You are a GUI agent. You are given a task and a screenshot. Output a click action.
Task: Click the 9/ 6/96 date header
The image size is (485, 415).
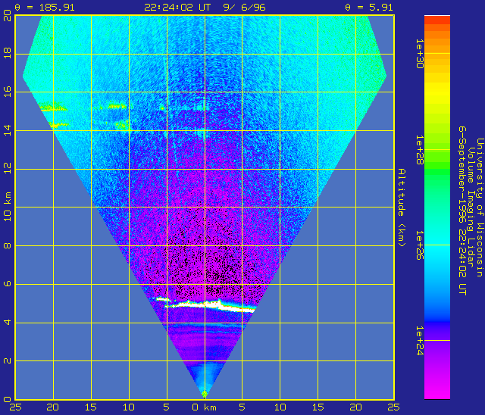tap(244, 7)
